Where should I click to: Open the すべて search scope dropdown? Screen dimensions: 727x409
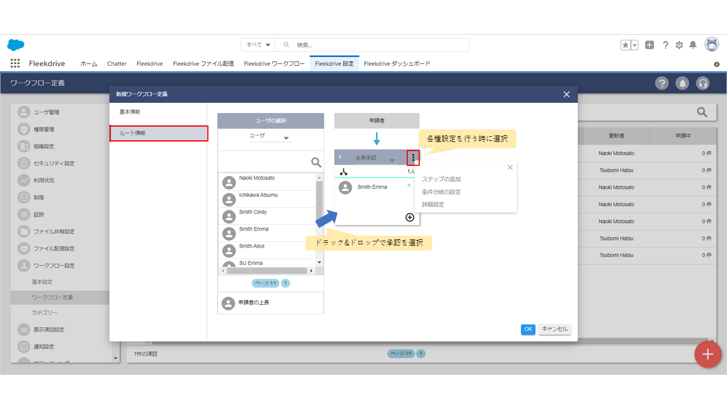pyautogui.click(x=258, y=45)
